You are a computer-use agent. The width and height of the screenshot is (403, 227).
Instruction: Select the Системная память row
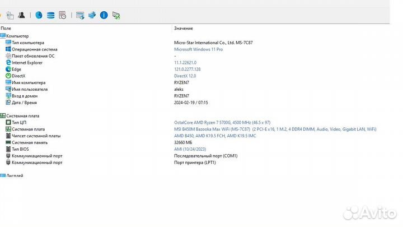pyautogui.click(x=30, y=142)
